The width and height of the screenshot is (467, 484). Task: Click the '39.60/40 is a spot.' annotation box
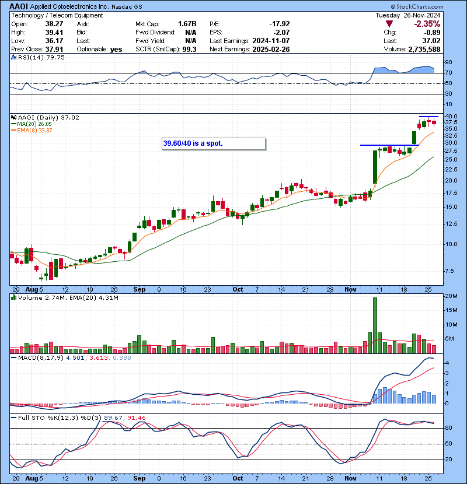(214, 143)
